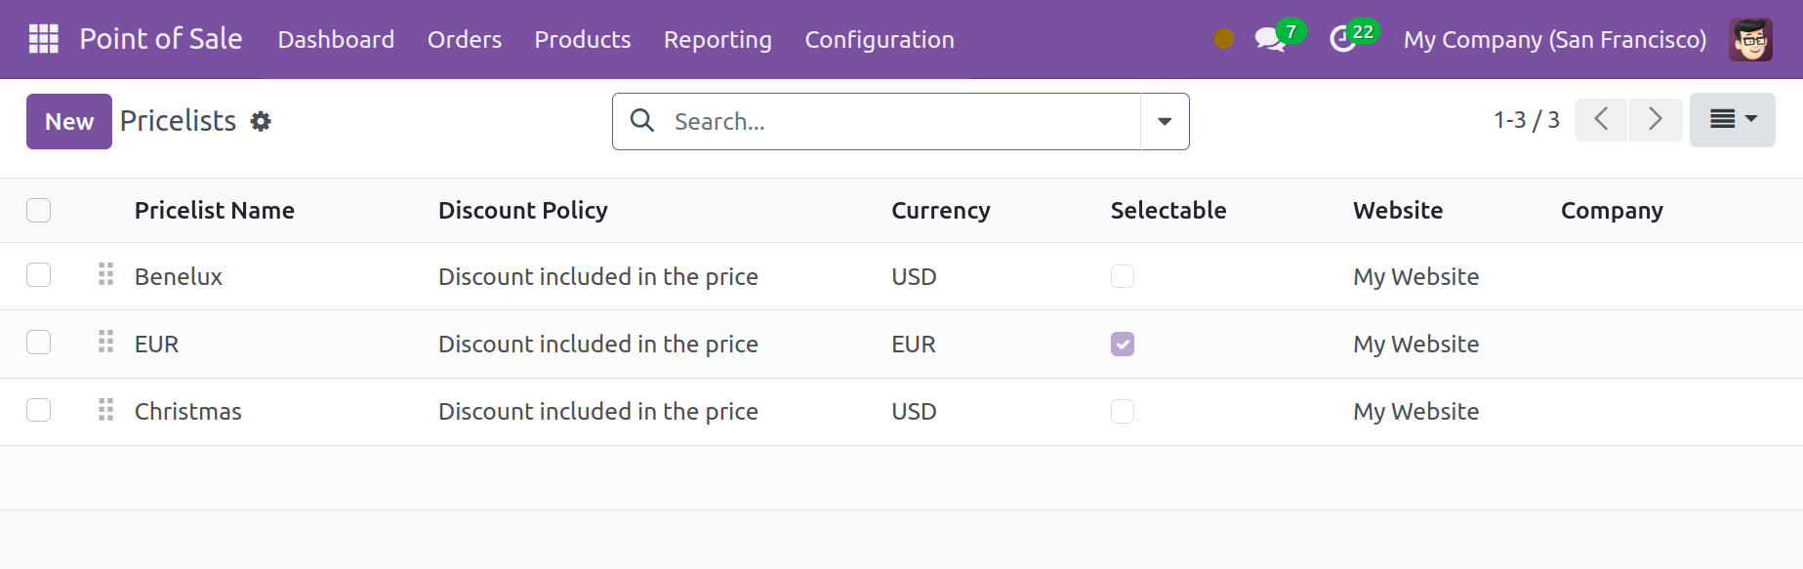Tick the select-all header checkbox
Viewport: 1803px width, 569px height.
pos(39,210)
